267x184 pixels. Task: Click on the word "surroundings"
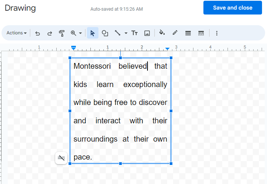95,139
